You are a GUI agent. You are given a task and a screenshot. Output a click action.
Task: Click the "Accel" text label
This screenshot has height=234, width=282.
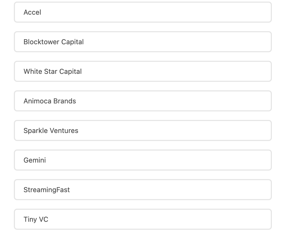[x=32, y=12]
